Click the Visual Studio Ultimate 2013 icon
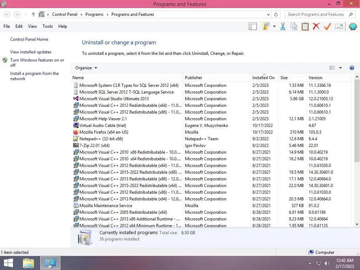360x270 pixels. click(76, 99)
